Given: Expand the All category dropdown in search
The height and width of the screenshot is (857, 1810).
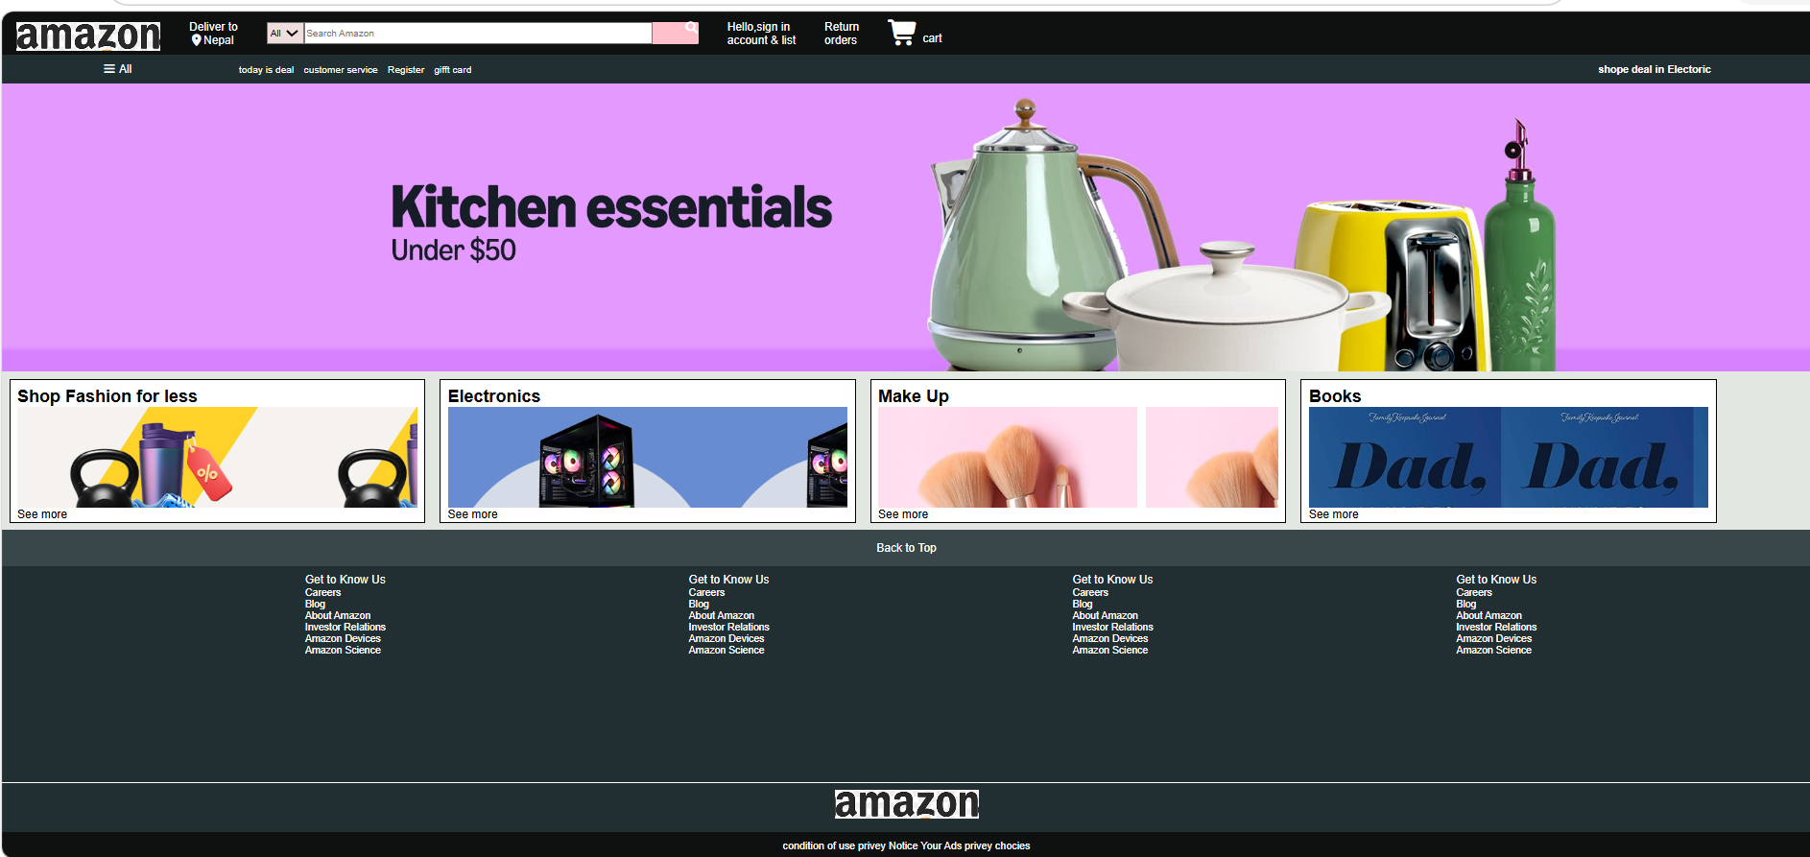Looking at the screenshot, I should pos(285,34).
